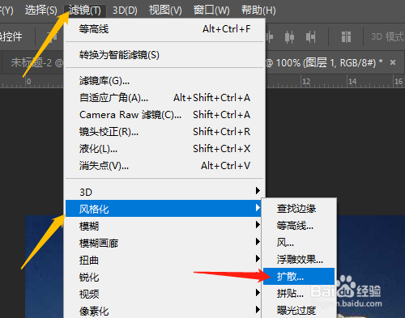Choose 浮雕效果... emboss filter
405x318 pixels.
click(x=299, y=260)
